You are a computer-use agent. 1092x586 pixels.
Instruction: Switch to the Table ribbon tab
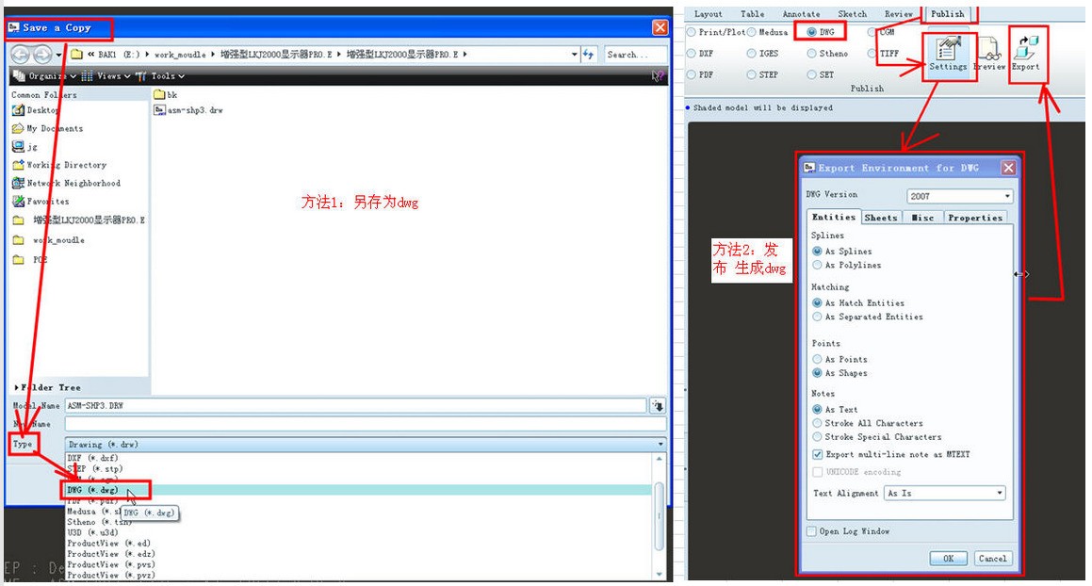tap(752, 14)
